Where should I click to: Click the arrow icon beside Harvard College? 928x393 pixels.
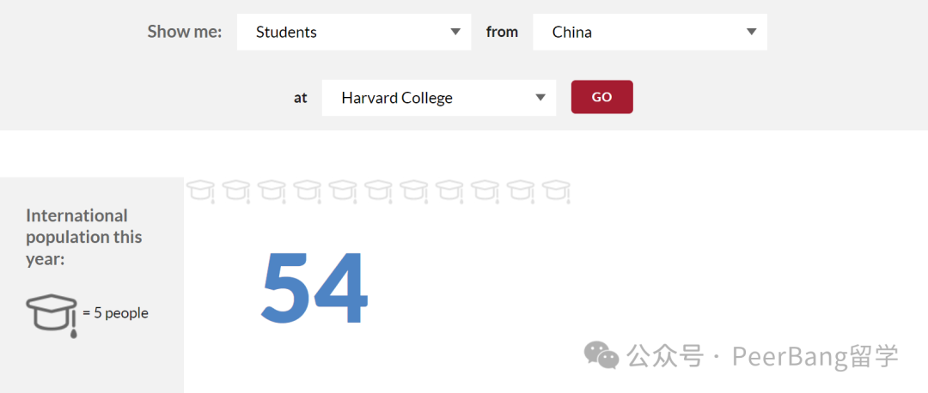[540, 98]
